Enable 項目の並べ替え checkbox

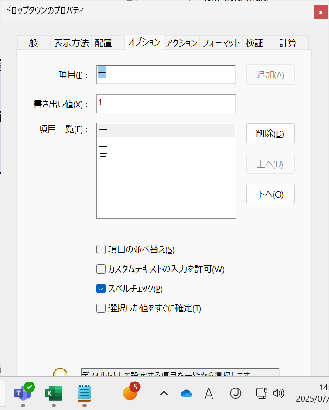pyautogui.click(x=101, y=249)
